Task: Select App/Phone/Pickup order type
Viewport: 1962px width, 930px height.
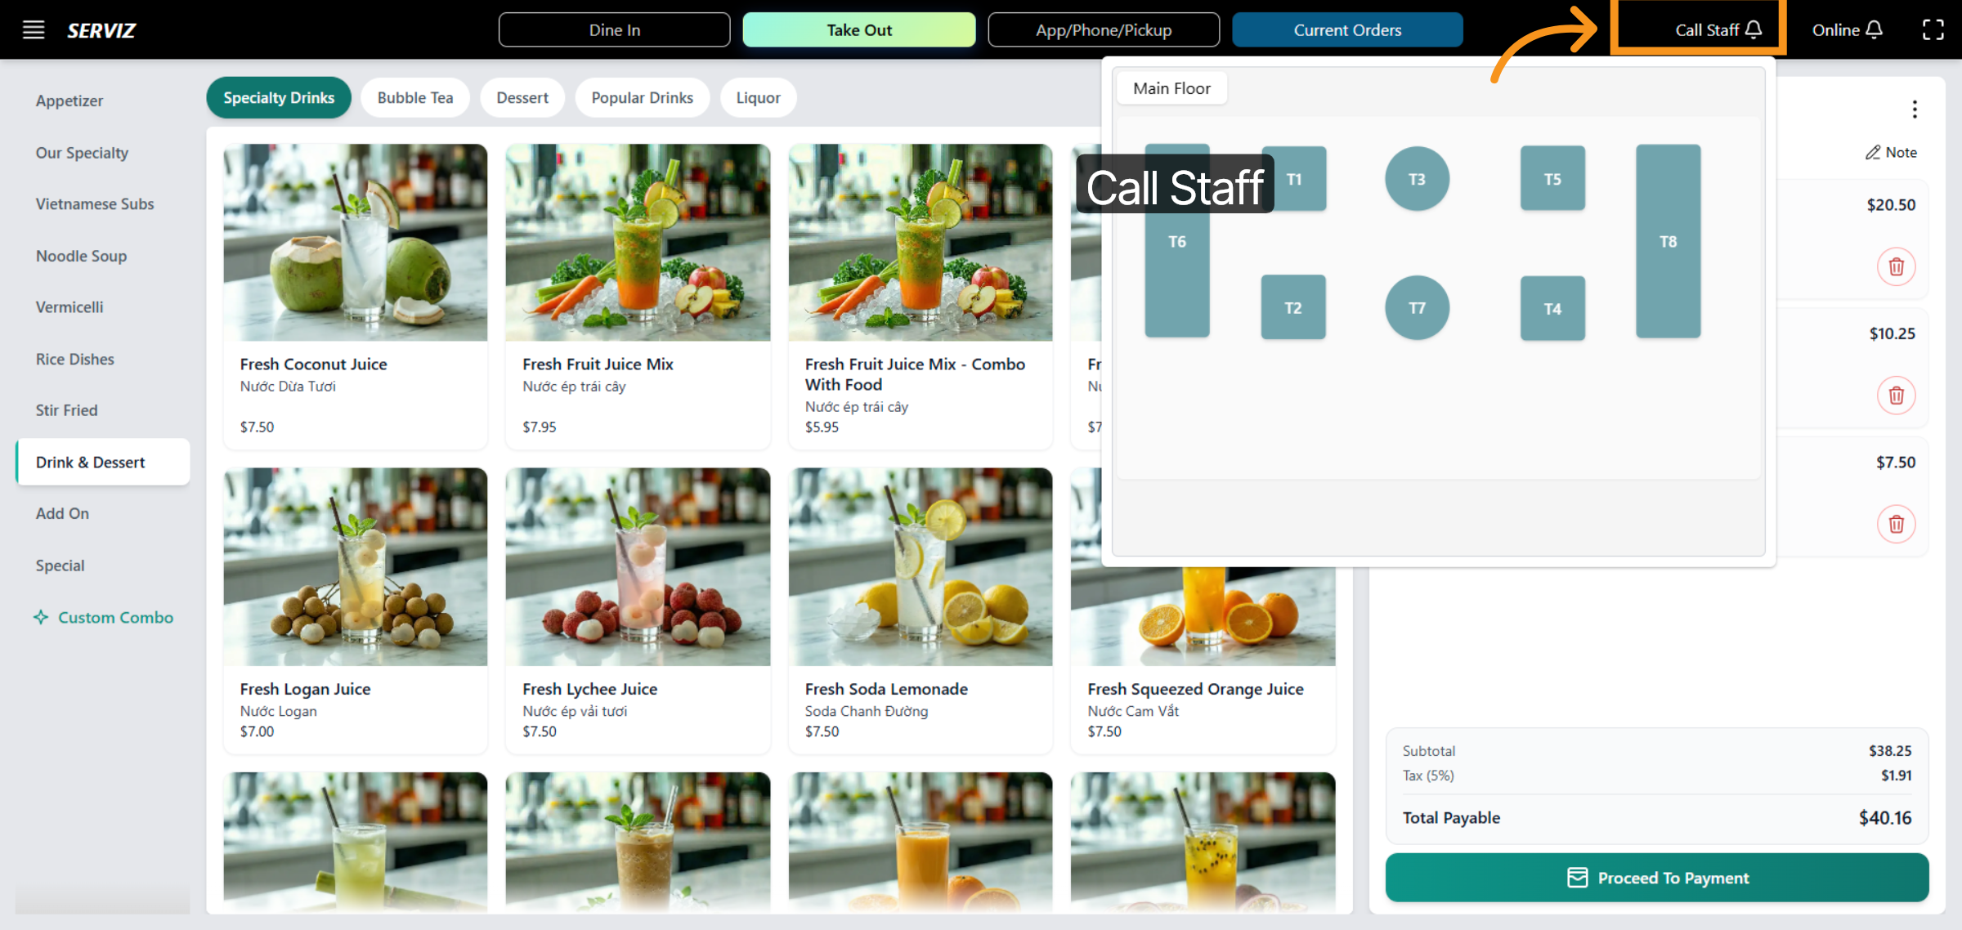Action: (1103, 30)
